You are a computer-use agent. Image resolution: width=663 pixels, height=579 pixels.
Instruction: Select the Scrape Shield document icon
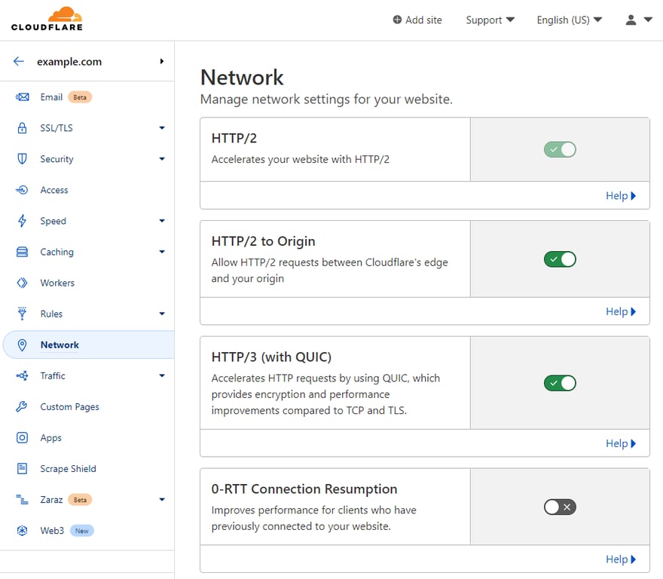22,468
